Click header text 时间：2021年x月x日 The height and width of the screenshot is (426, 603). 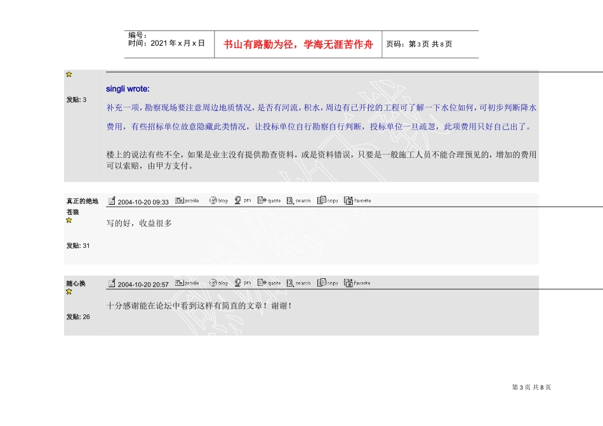pos(166,43)
